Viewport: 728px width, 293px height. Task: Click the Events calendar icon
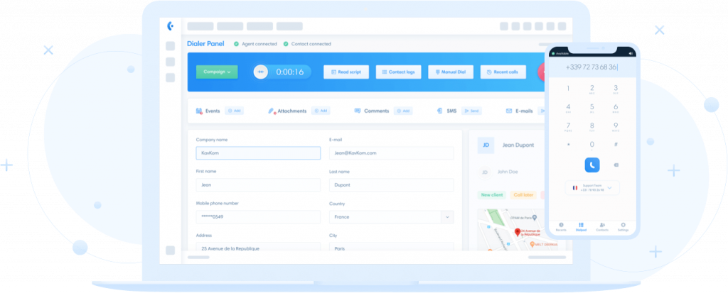pyautogui.click(x=198, y=111)
